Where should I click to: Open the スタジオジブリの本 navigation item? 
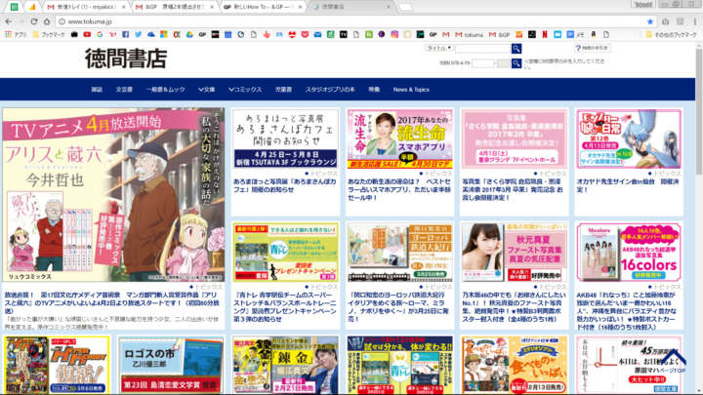click(x=330, y=90)
